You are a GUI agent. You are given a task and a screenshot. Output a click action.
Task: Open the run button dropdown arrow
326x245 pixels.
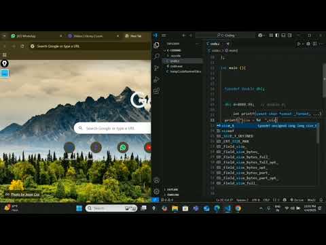[x=303, y=44]
